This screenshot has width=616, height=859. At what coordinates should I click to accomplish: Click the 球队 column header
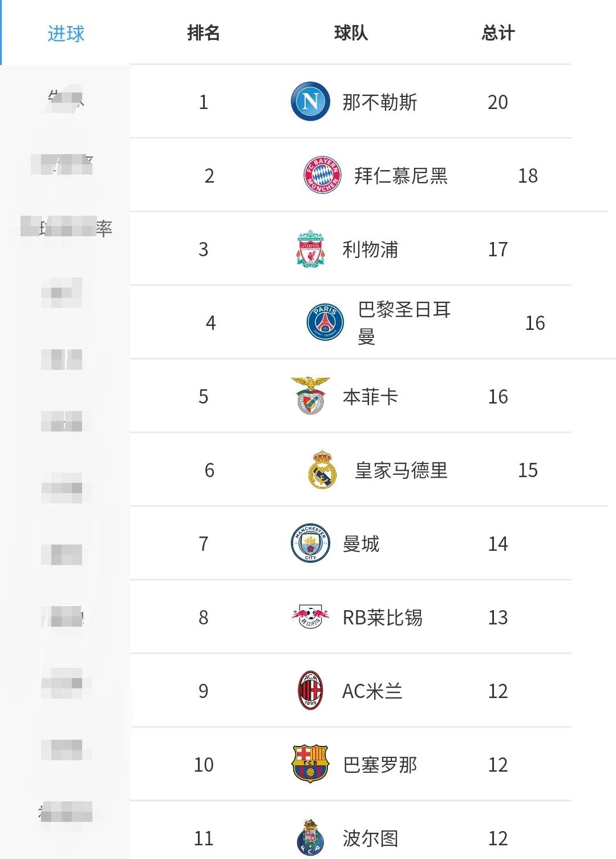(x=351, y=33)
